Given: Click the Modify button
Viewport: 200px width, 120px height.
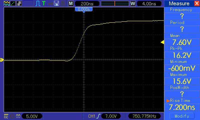Looking at the screenshot, I should [x=182, y=116].
